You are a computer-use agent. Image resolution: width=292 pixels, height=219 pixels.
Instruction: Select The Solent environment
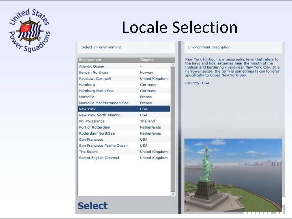coord(124,152)
